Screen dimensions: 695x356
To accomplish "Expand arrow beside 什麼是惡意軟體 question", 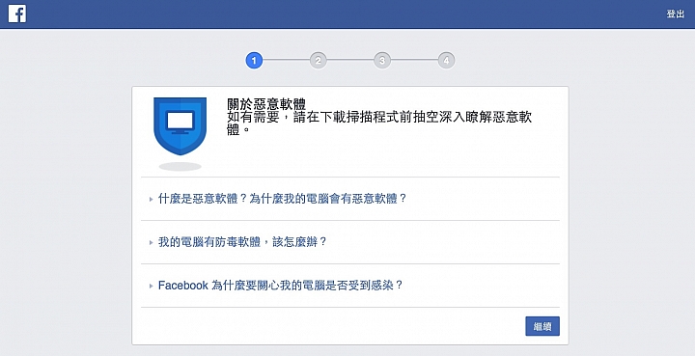I will 152,200.
